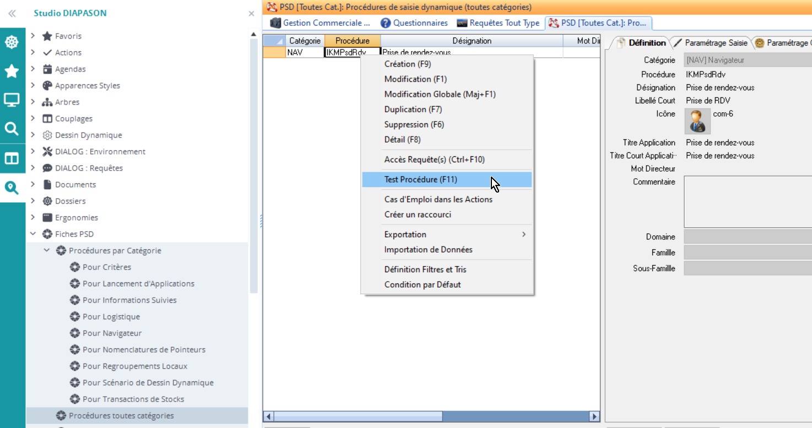Switch to the Questionnaires tab

[414, 23]
